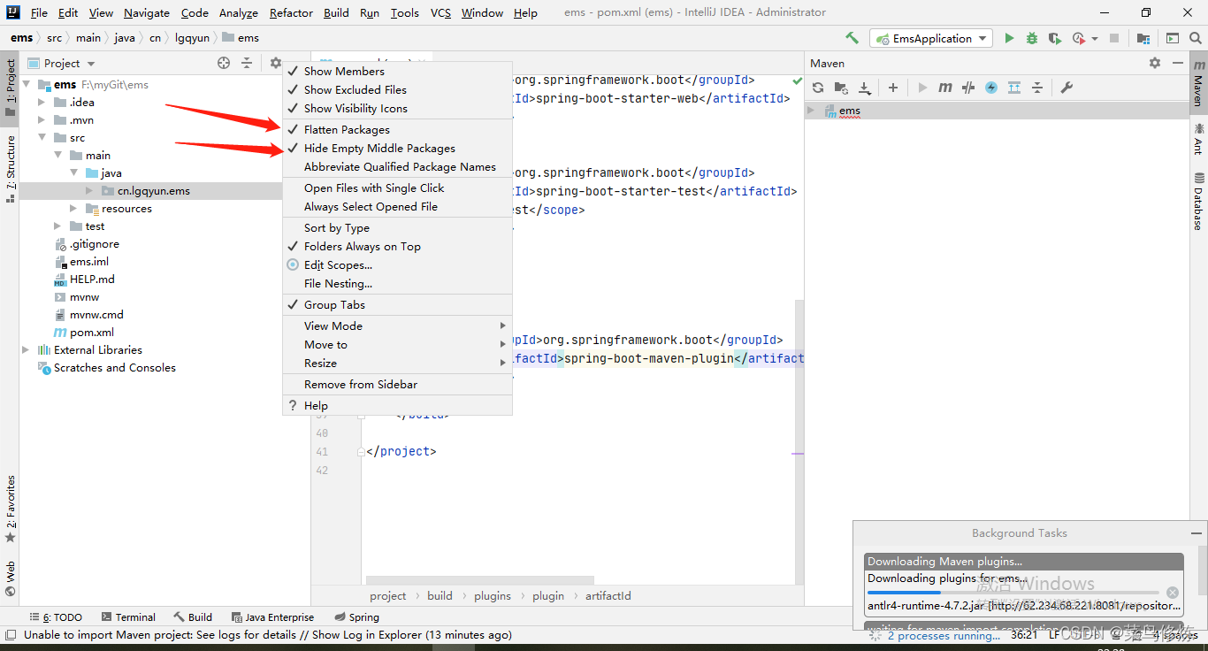Collapse the ems root project node

tap(27, 84)
